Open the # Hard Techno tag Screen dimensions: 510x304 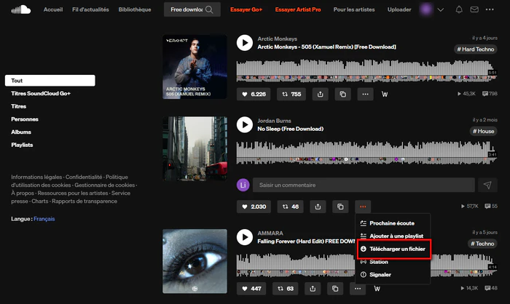pos(476,49)
